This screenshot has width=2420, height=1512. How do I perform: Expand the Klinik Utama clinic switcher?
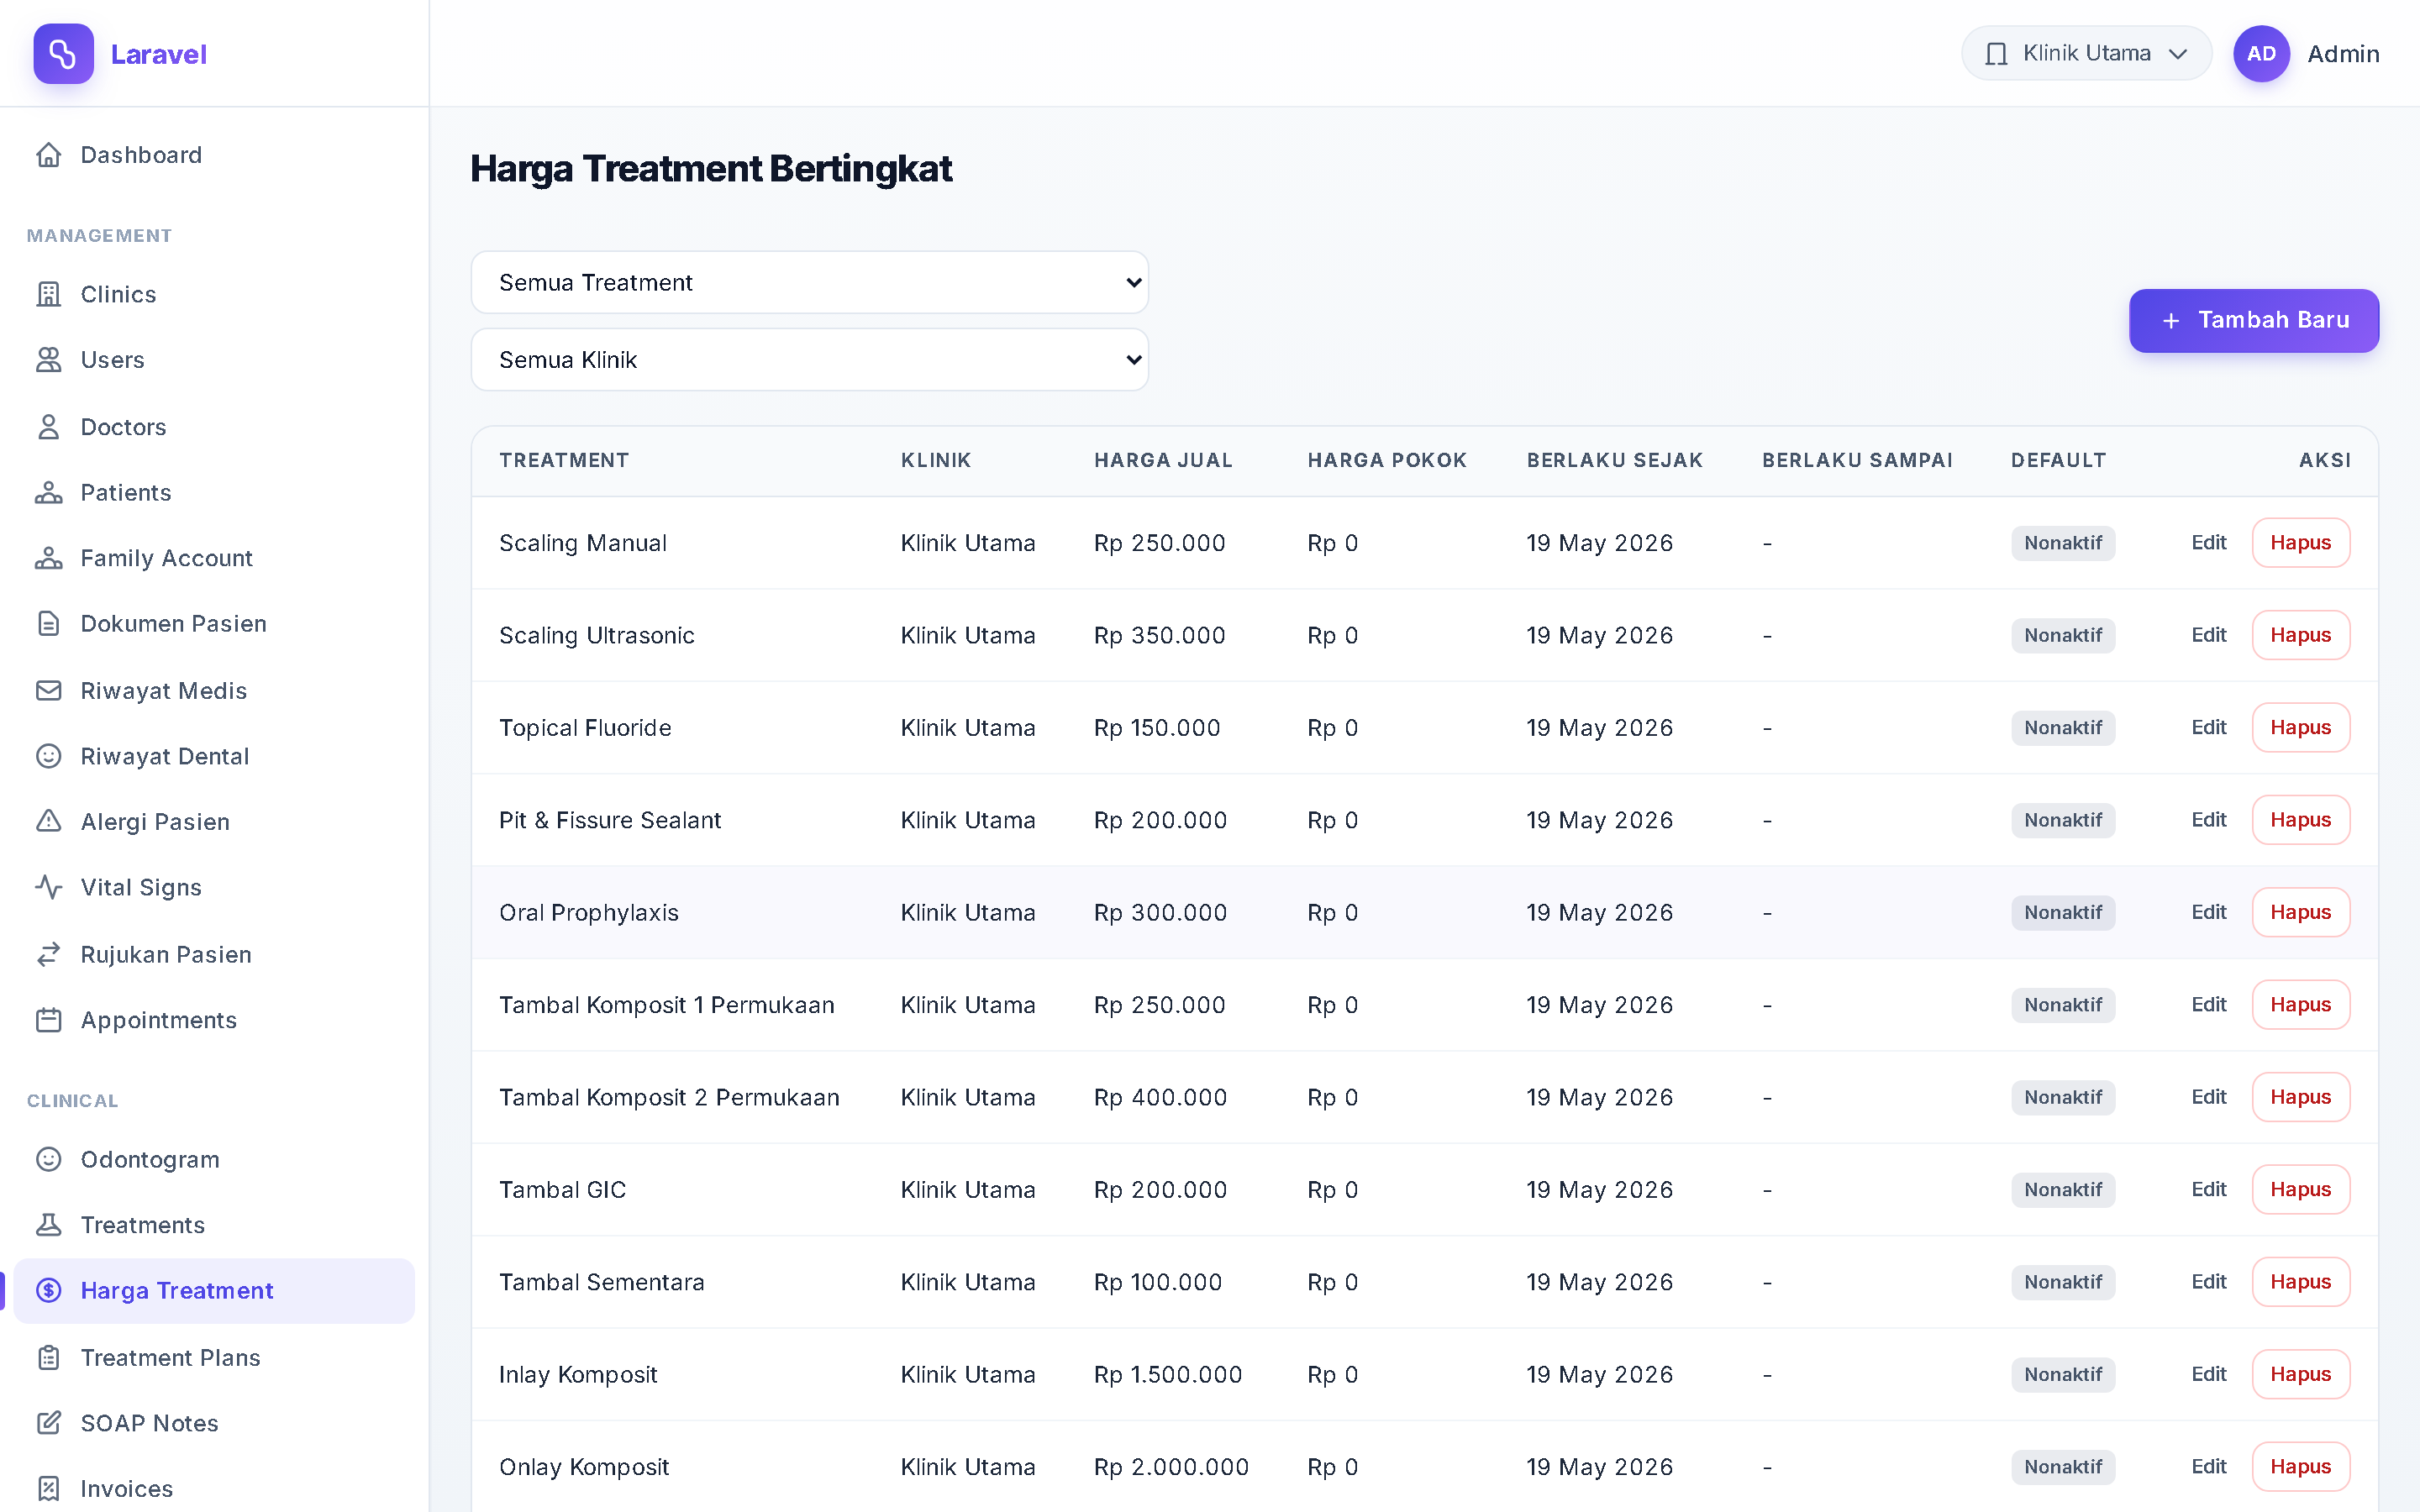point(2086,54)
